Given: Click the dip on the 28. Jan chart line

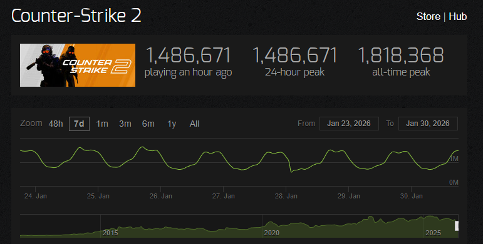Looking at the screenshot, I should (x=291, y=172).
